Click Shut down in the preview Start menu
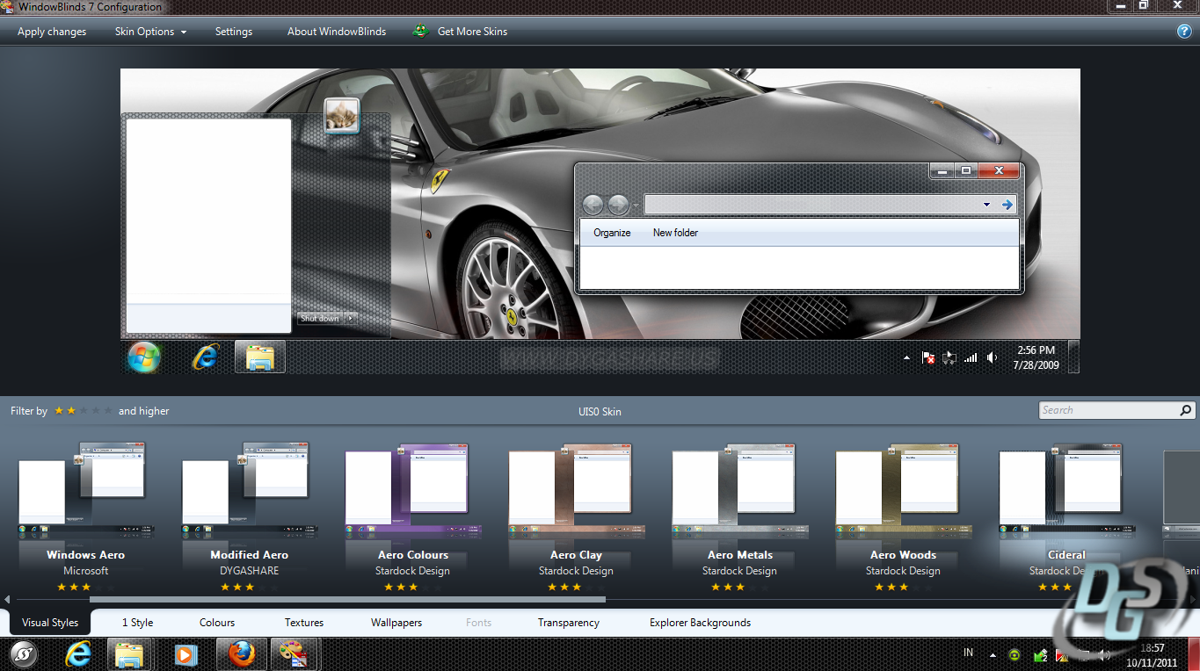The image size is (1200, 671). click(320, 318)
